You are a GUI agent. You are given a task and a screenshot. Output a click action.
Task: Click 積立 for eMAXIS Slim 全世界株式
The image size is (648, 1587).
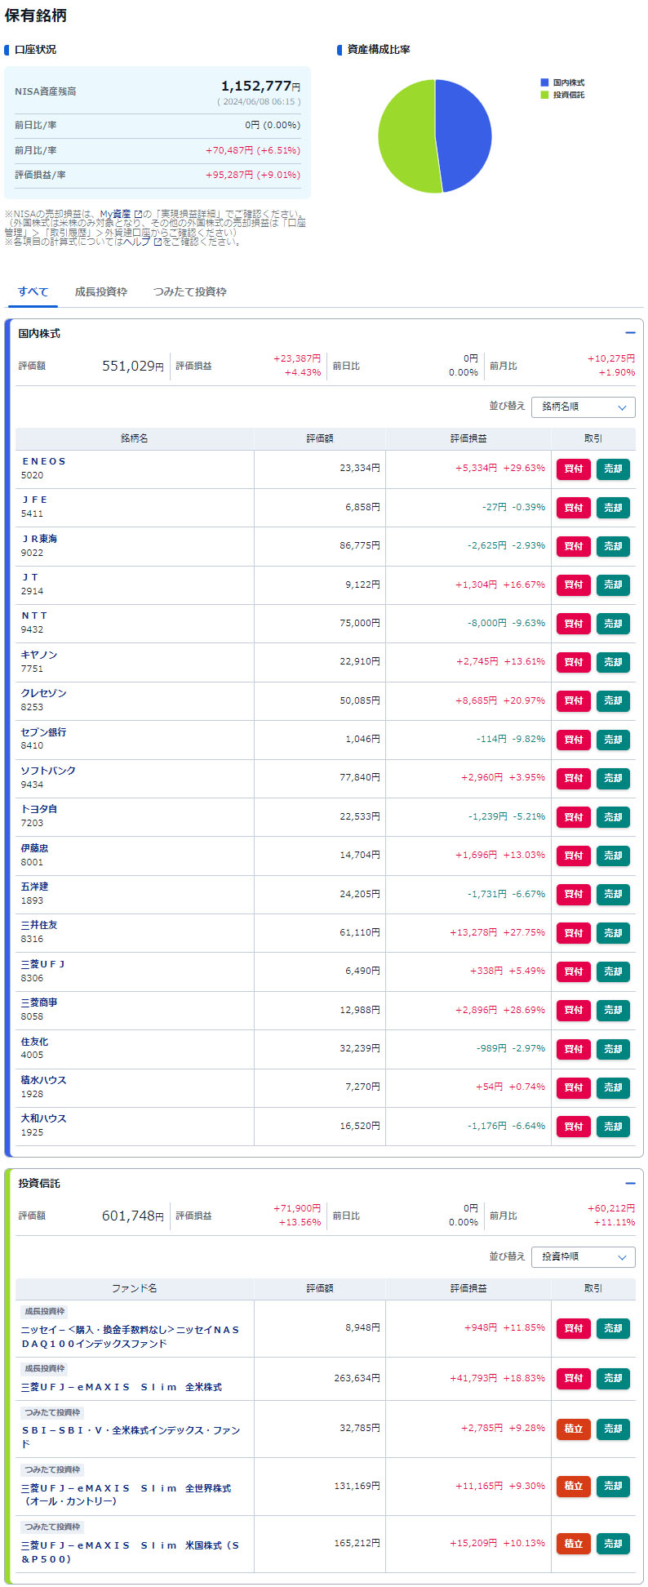click(573, 1486)
